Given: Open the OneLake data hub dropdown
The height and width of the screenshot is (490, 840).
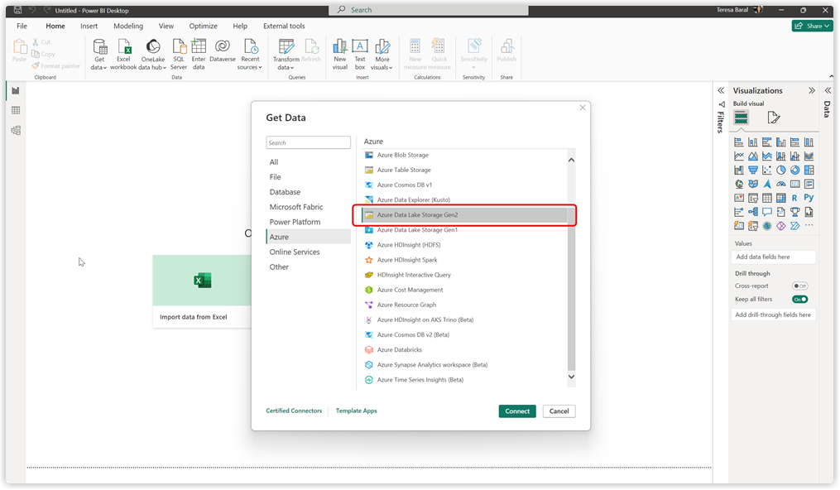Looking at the screenshot, I should coord(152,55).
